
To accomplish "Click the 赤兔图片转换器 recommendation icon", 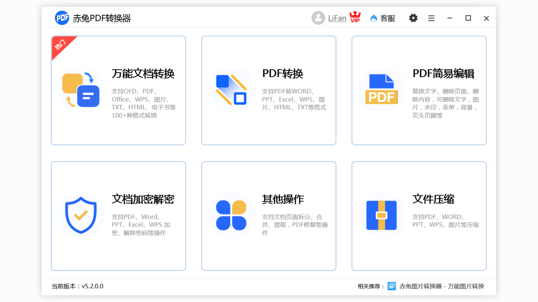I will point(392,286).
